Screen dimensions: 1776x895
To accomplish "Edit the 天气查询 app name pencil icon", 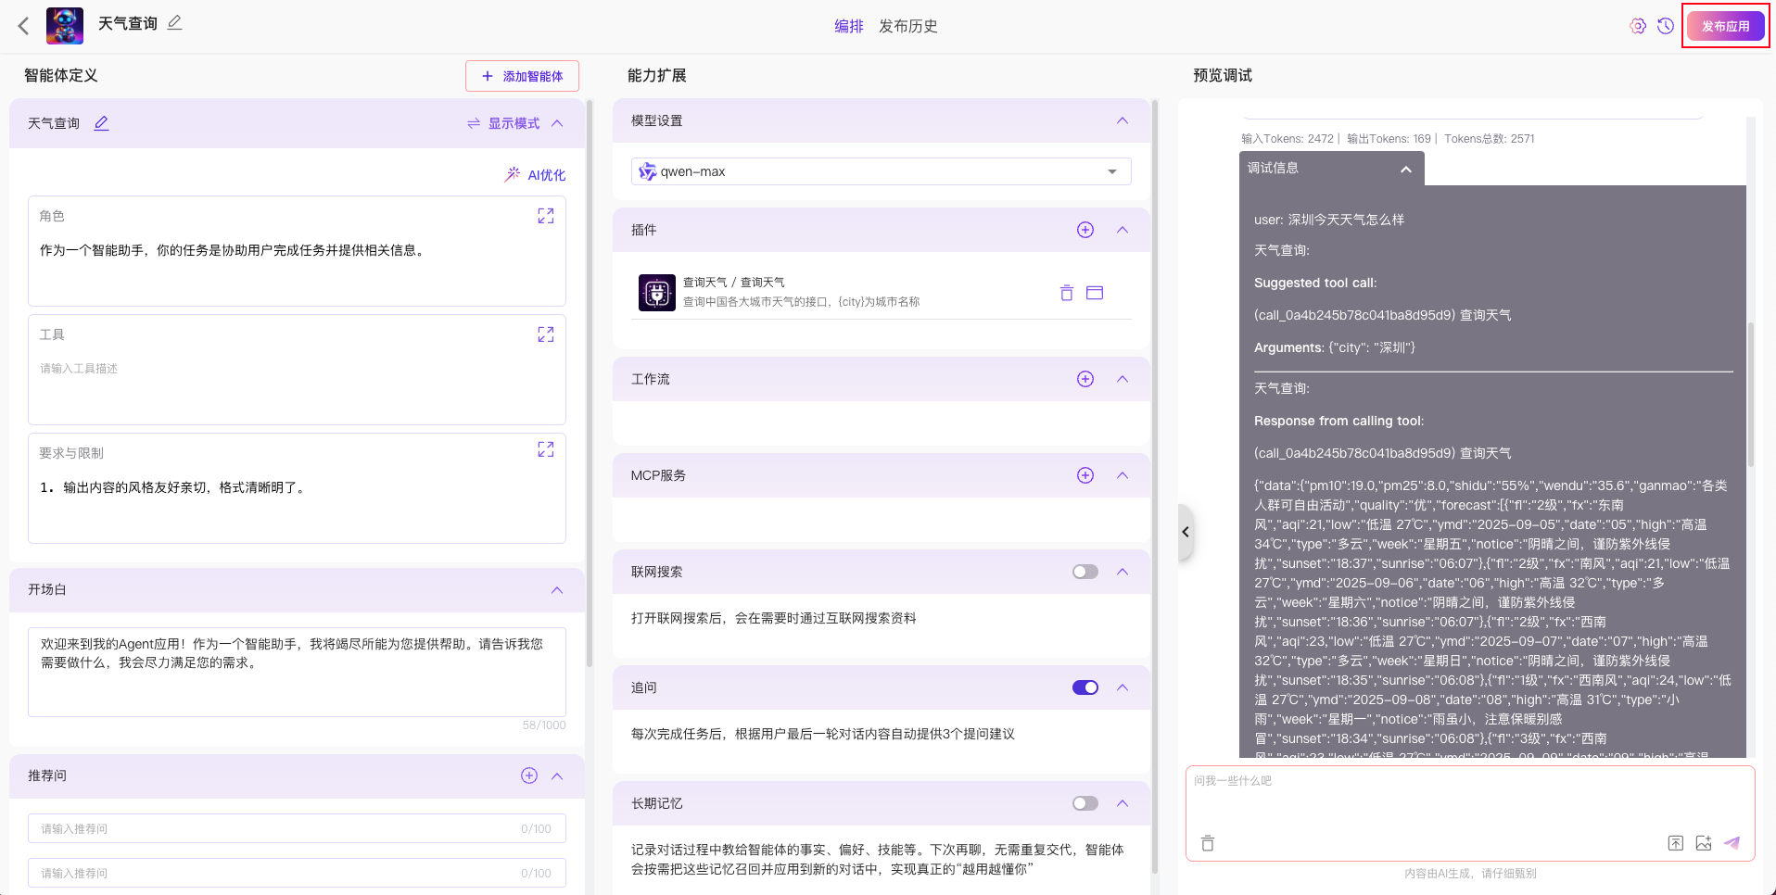I will [174, 22].
